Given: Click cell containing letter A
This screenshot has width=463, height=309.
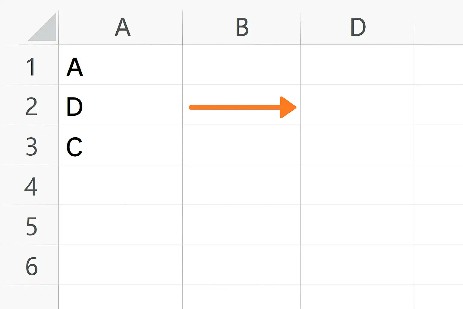Looking at the screenshot, I should coord(121,65).
